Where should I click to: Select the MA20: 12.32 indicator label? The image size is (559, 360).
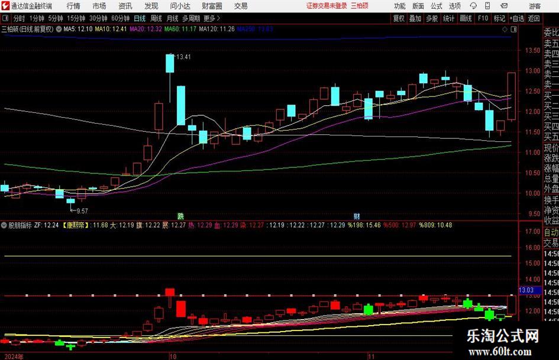tap(146, 29)
